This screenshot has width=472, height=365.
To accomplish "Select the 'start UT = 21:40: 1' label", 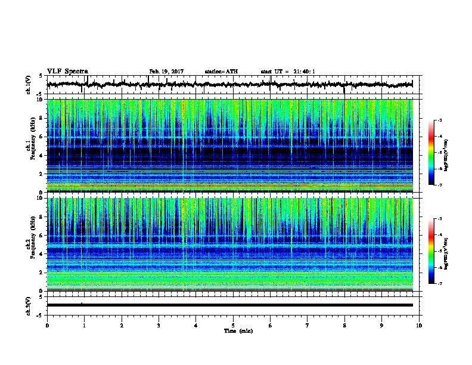I will (x=288, y=72).
